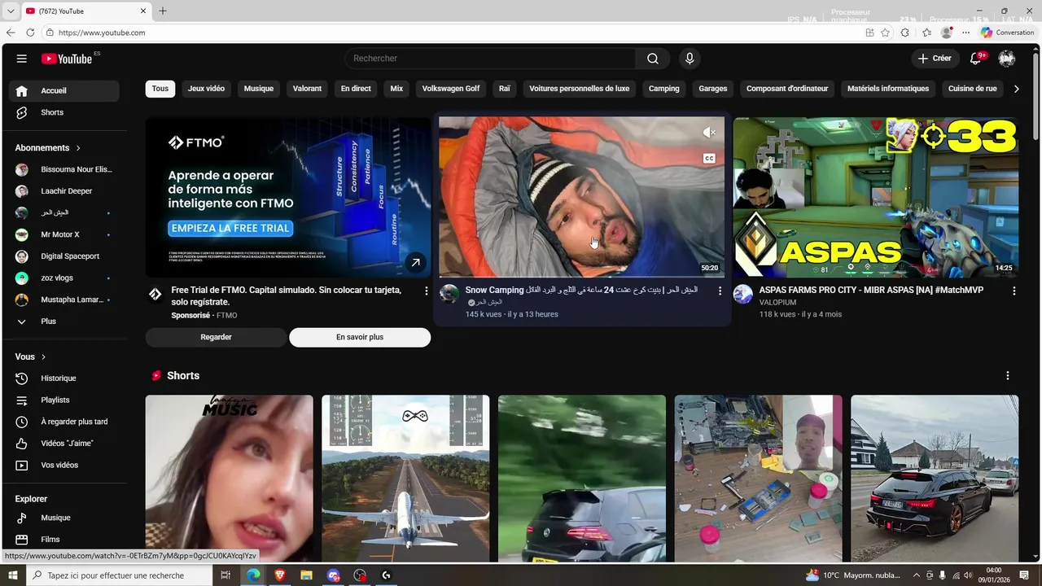Open Laachir Deeper subscription
The height and width of the screenshot is (586, 1042).
pyautogui.click(x=64, y=191)
